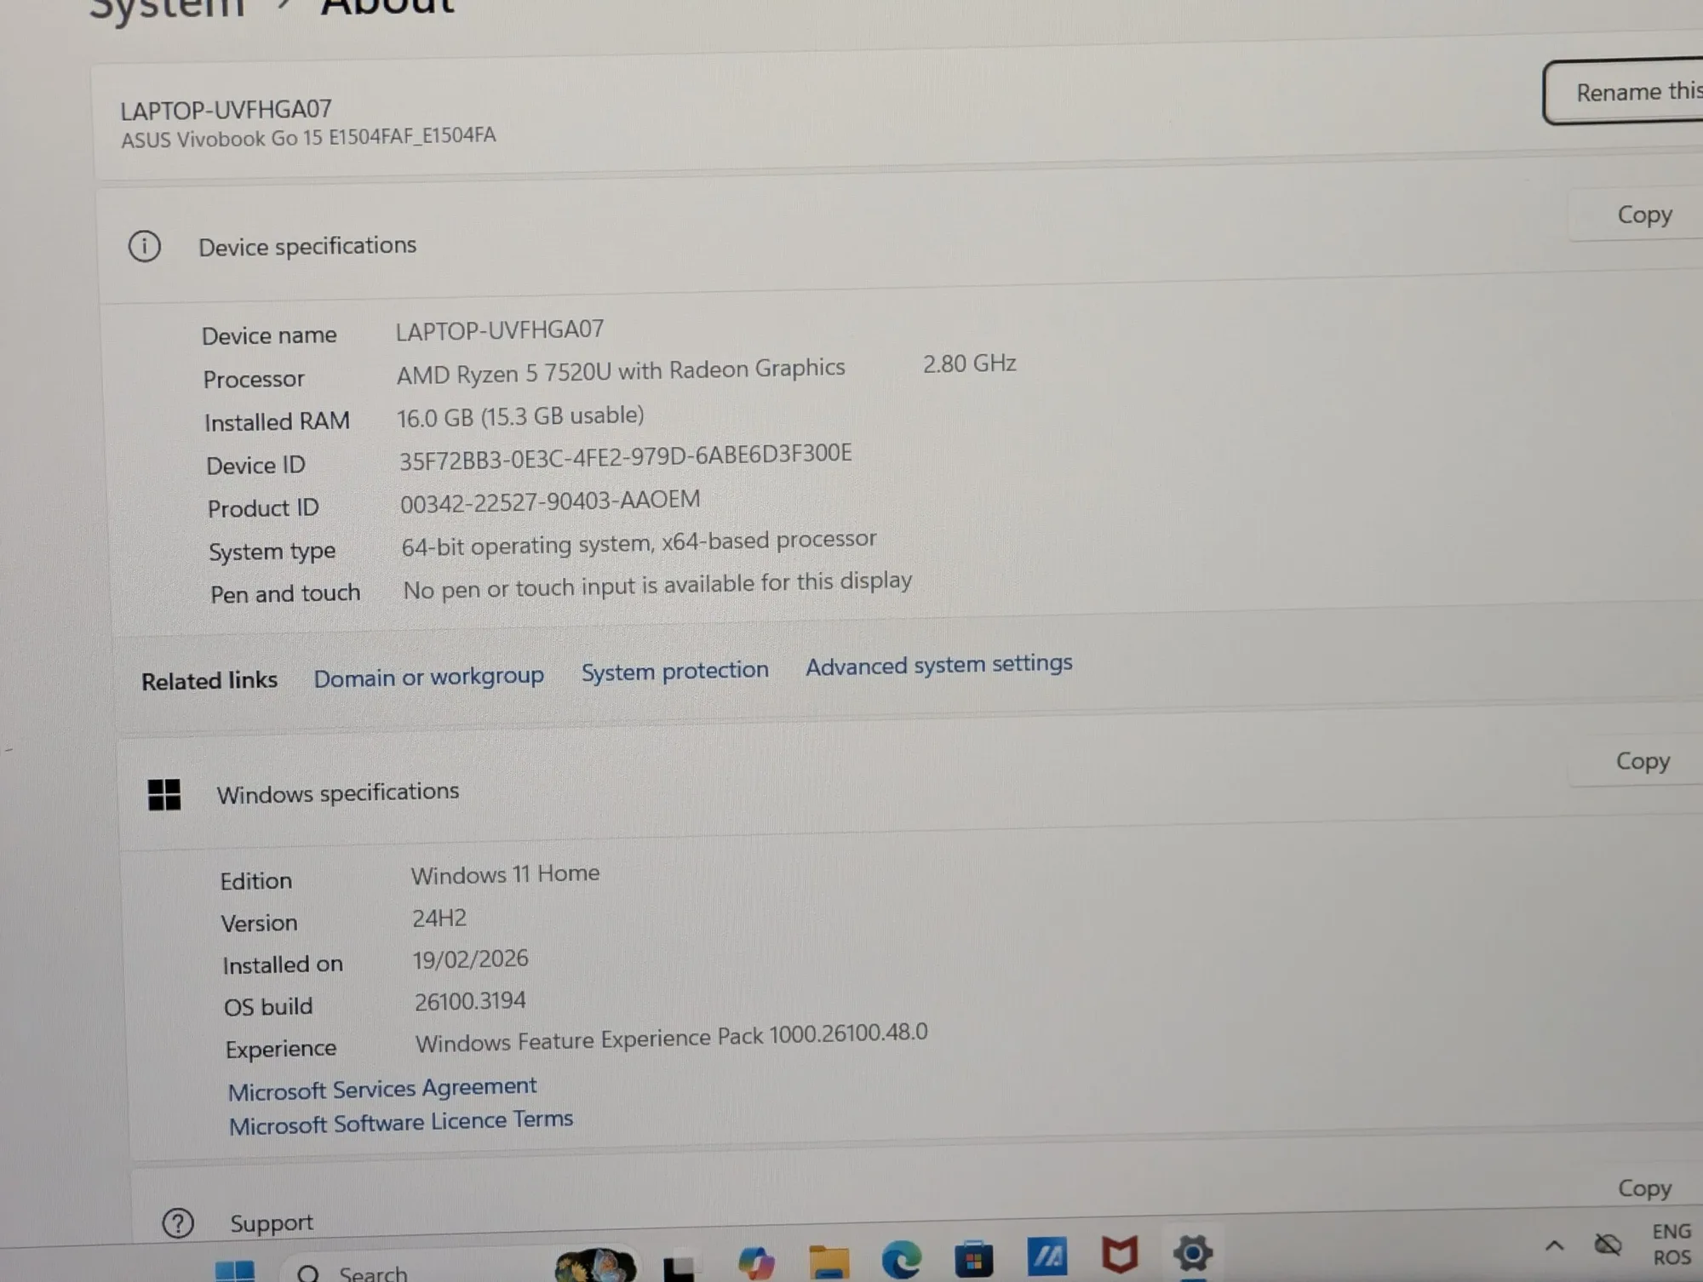
Task: Click the Version value 24H2
Action: tap(439, 919)
